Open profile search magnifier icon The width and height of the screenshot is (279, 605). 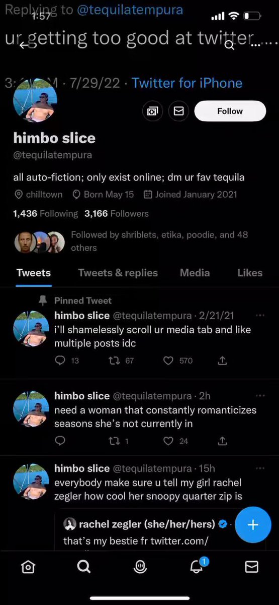[x=229, y=45]
